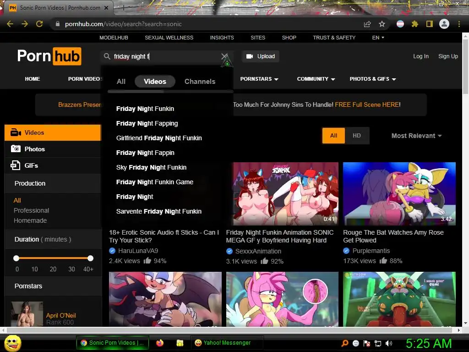Select the All production filter

[17, 200]
